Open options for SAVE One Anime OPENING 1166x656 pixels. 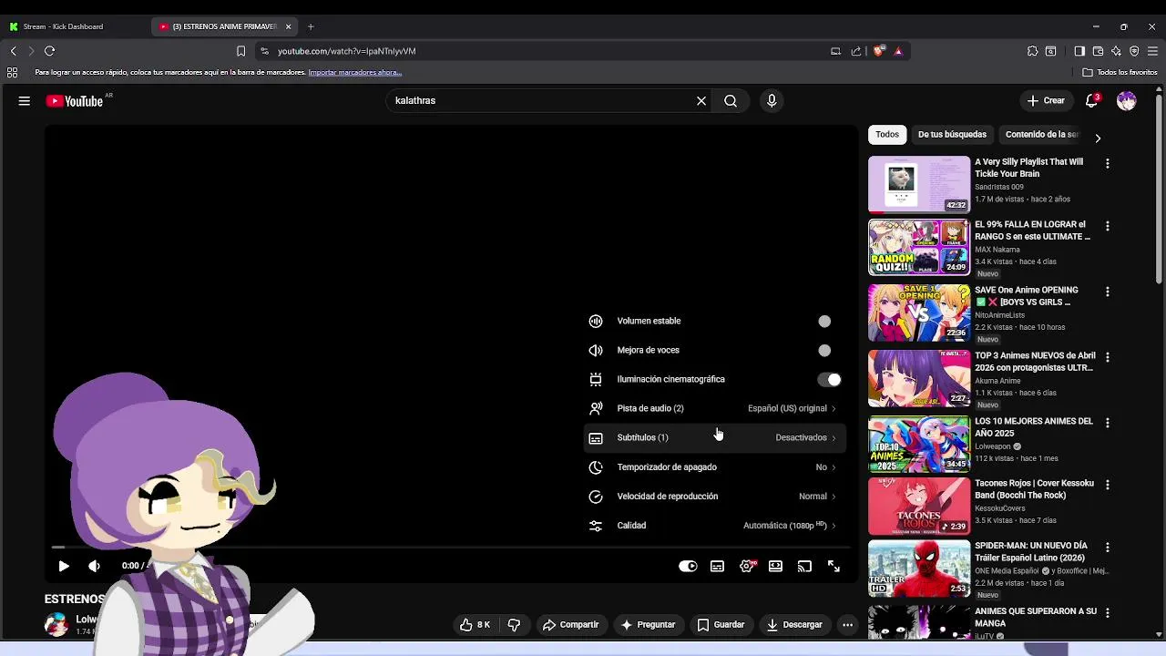coord(1108,292)
